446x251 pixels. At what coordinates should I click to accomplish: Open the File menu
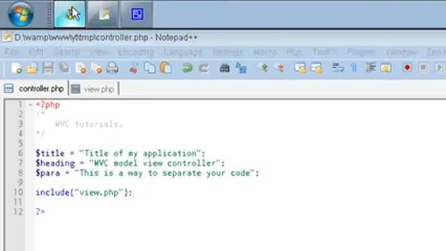[12, 52]
